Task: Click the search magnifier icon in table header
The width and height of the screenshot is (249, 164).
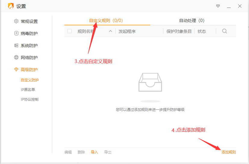Action: pyautogui.click(x=224, y=31)
